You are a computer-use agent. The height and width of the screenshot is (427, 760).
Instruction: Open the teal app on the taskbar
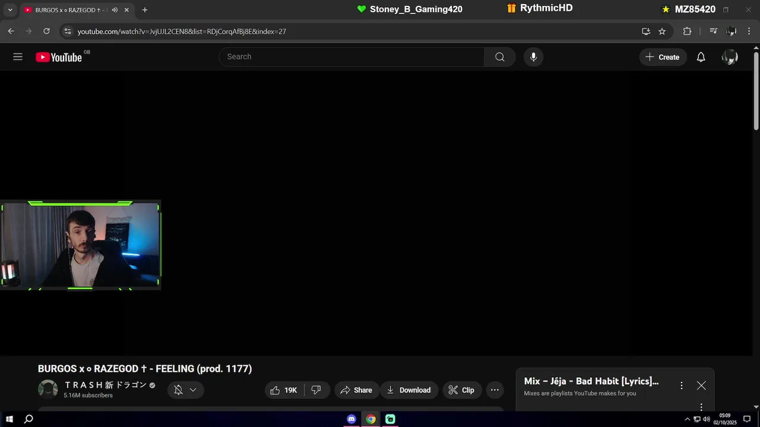pos(390,419)
